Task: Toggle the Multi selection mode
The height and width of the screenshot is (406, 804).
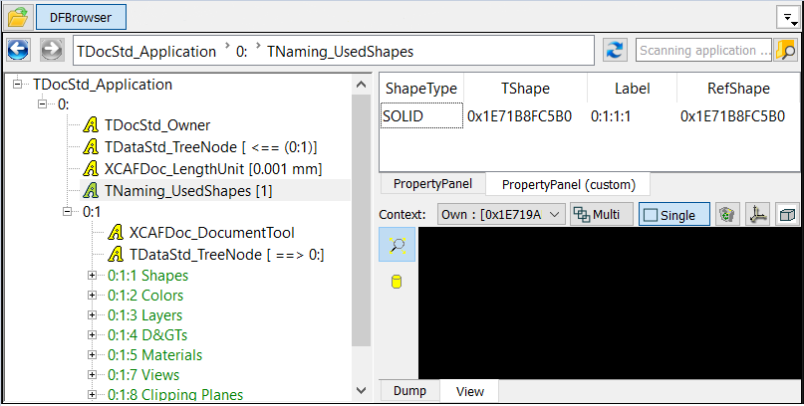Action: [602, 214]
